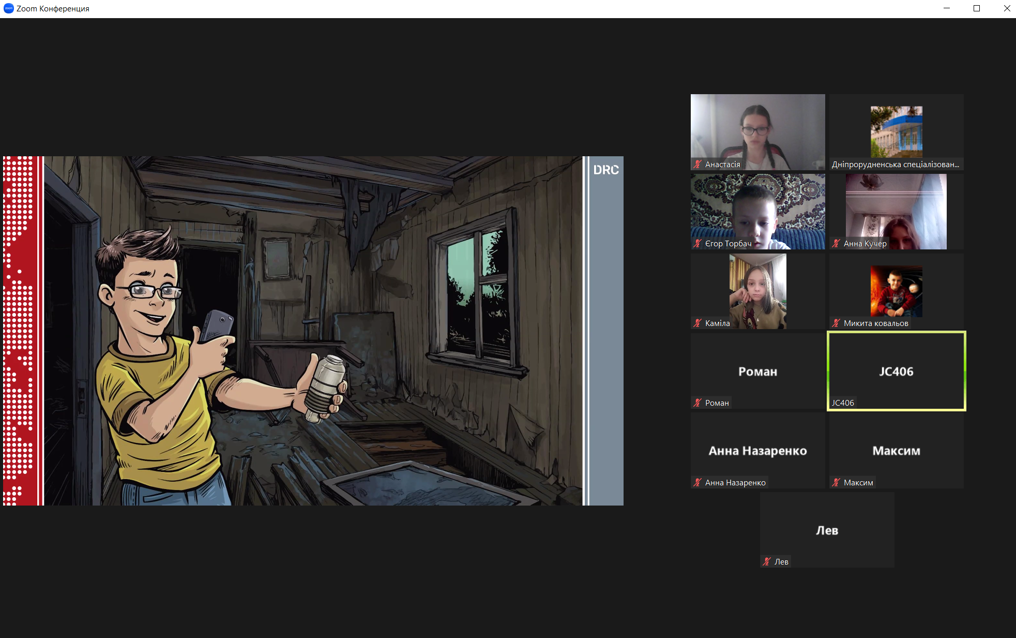The height and width of the screenshot is (638, 1016).
Task: Maximize the Zoom conference window
Action: click(x=977, y=8)
